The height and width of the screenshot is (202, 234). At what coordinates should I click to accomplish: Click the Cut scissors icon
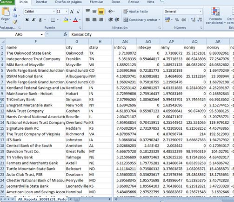click(x=15, y=9)
